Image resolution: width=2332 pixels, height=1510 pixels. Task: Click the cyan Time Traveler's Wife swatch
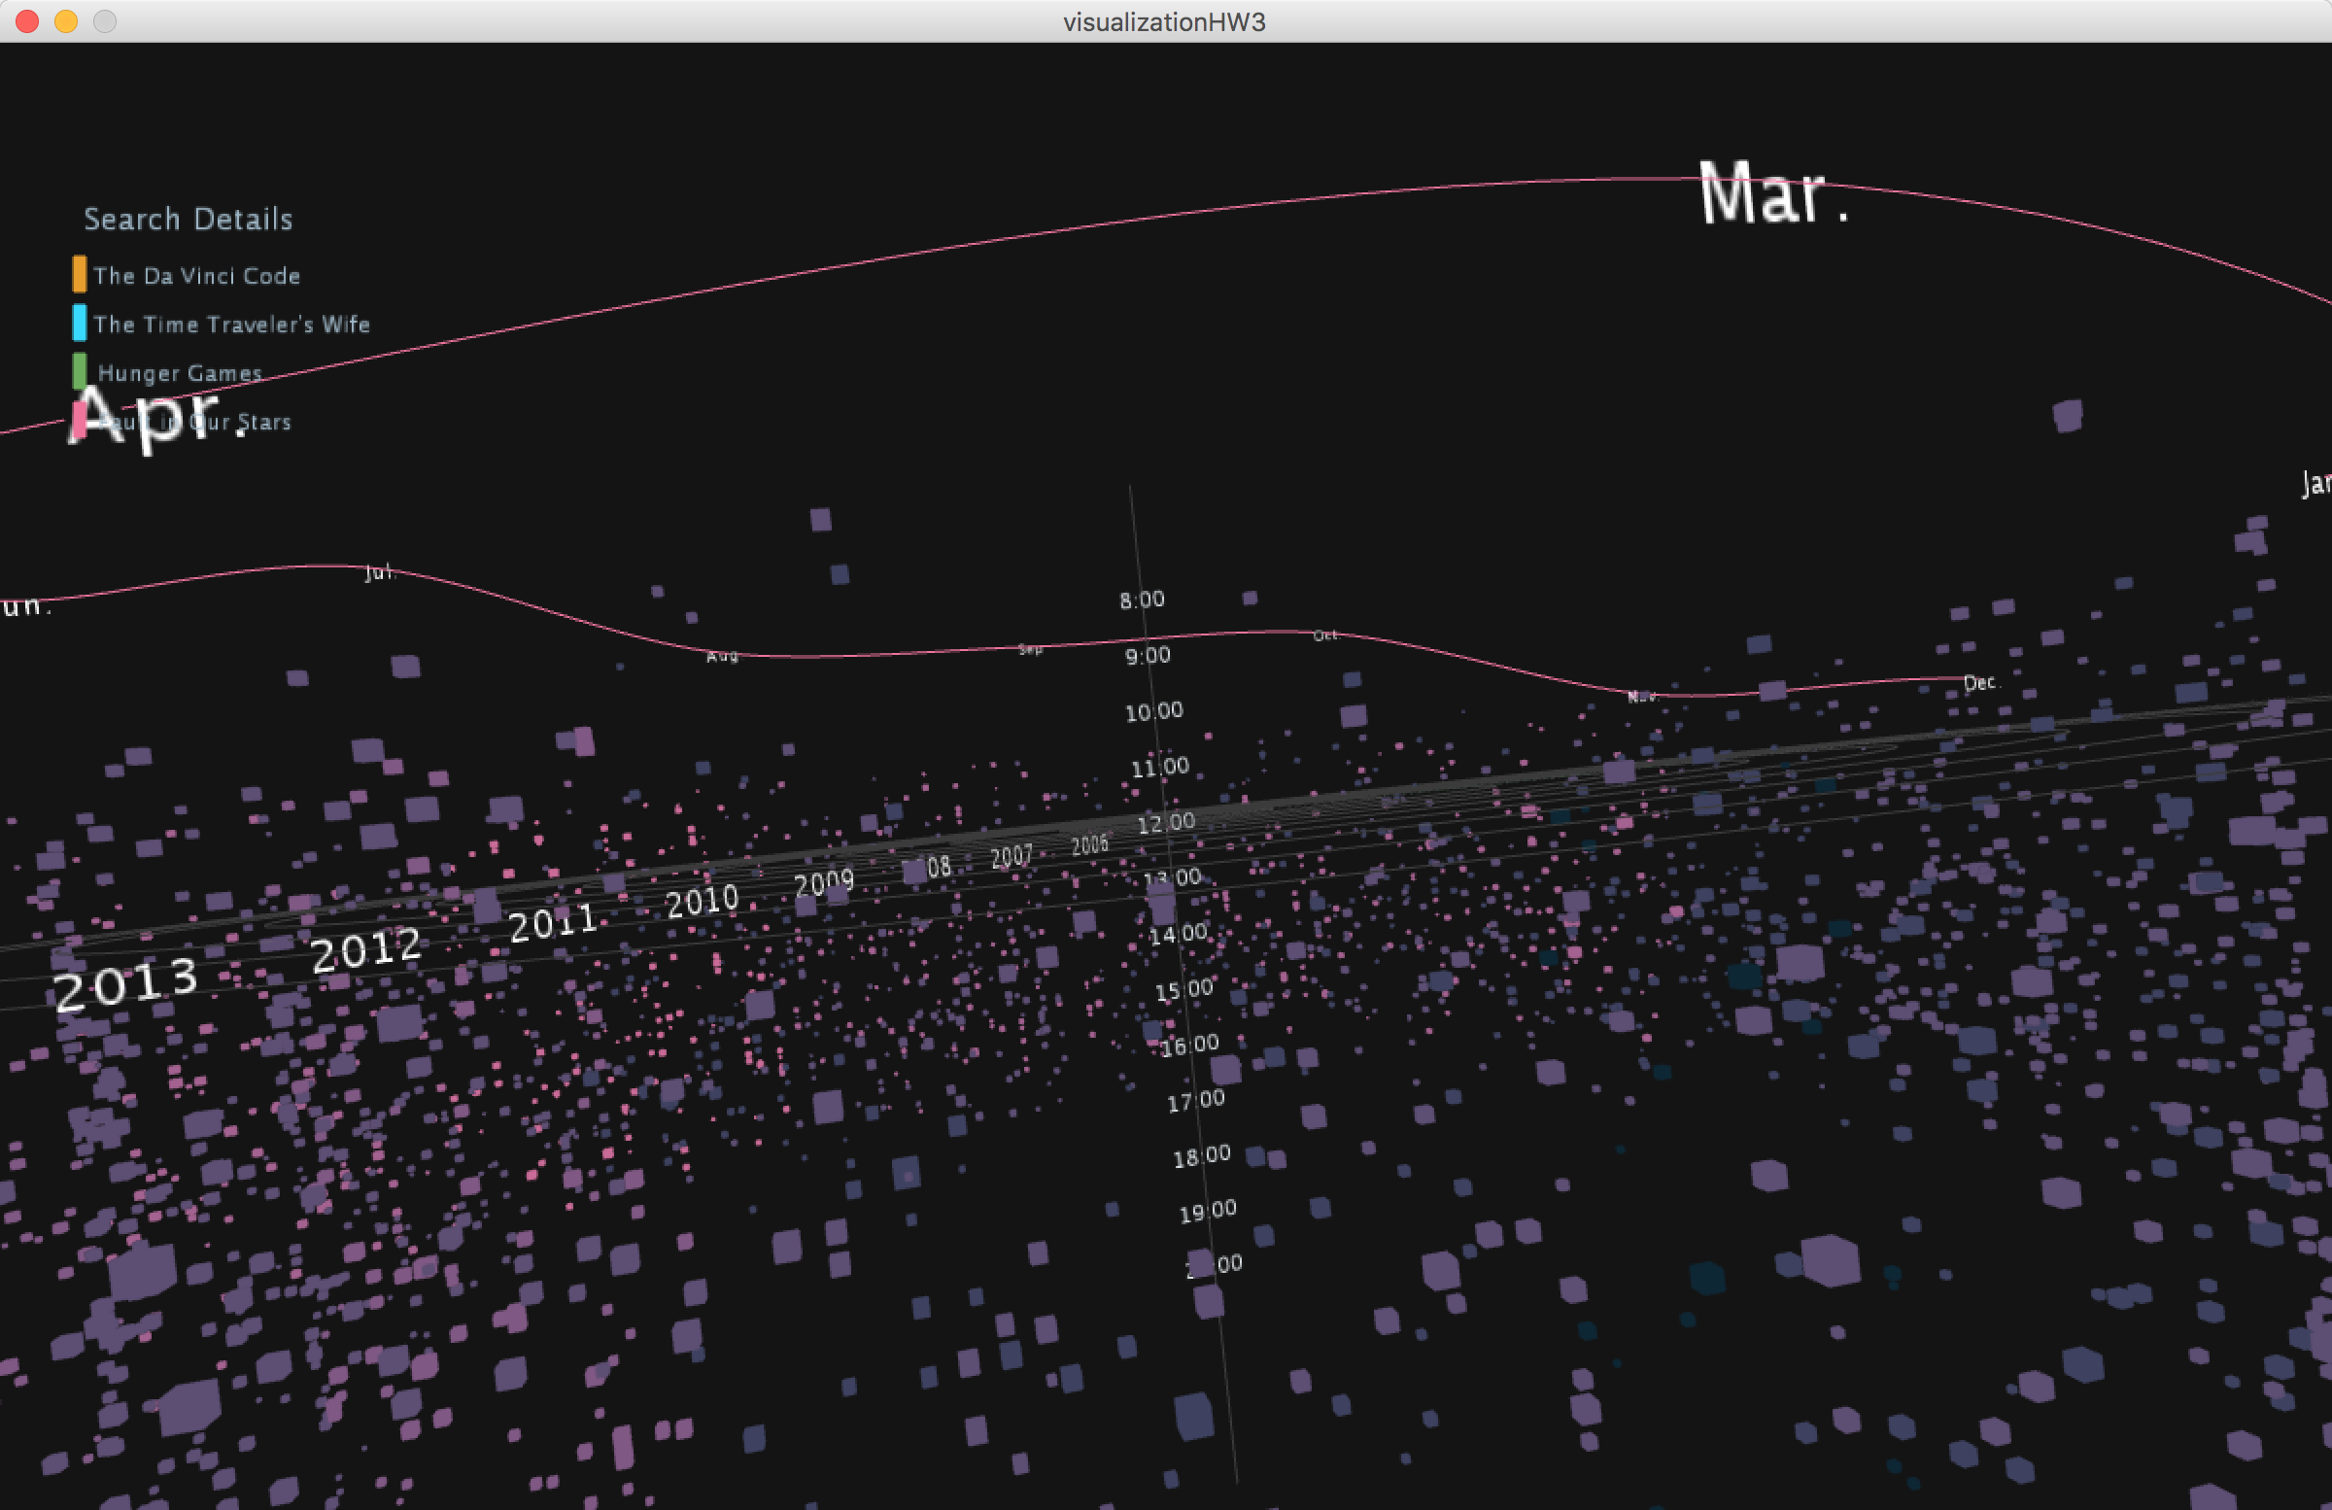point(80,323)
